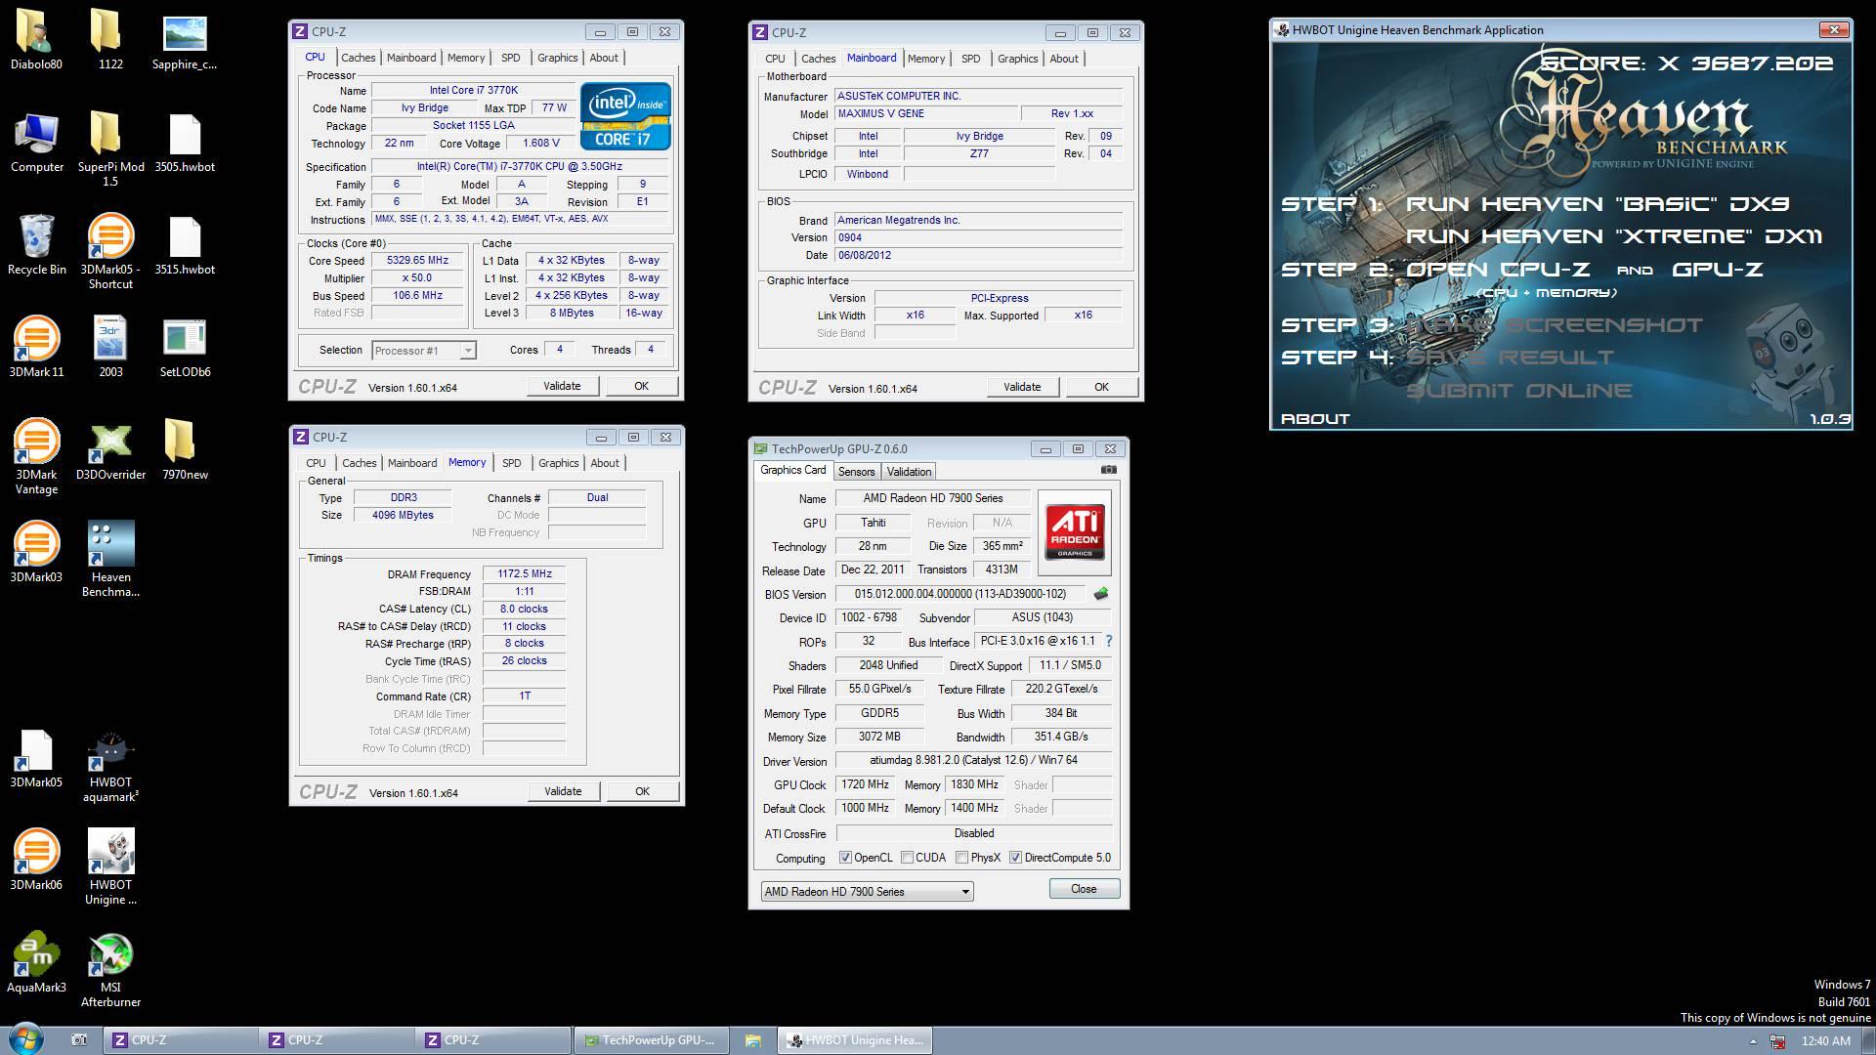This screenshot has height=1055, width=1876.
Task: Open About tab in the CPU tab window
Action: [x=604, y=58]
